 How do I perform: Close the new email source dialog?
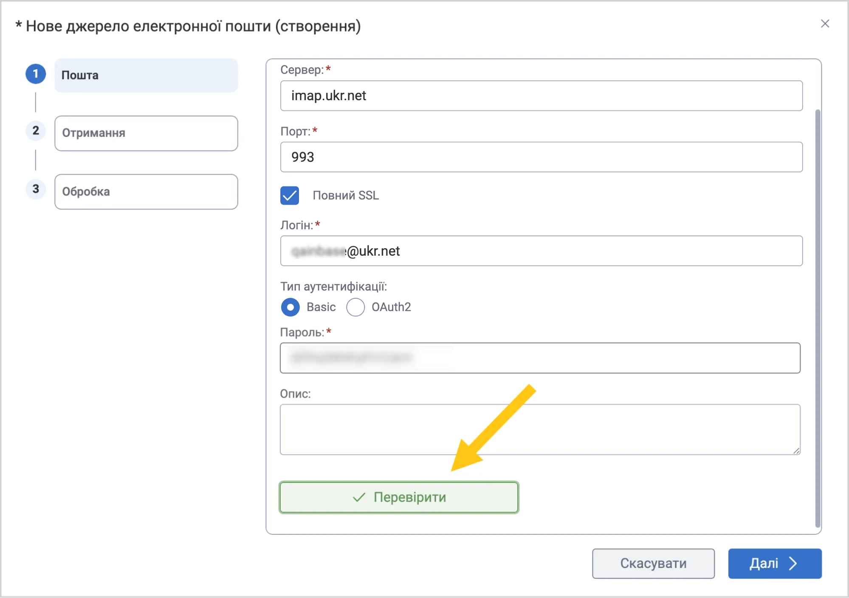point(825,24)
